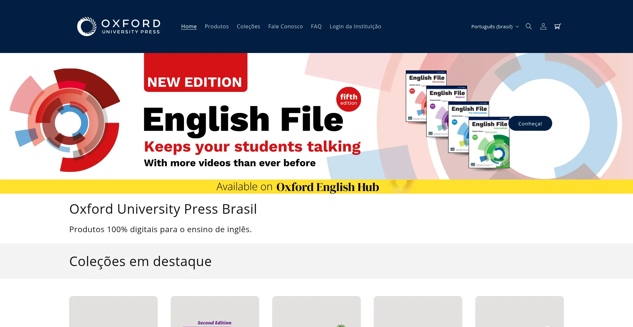Click the English File Pre-intermediate book cover
633x327 pixels.
[458, 127]
